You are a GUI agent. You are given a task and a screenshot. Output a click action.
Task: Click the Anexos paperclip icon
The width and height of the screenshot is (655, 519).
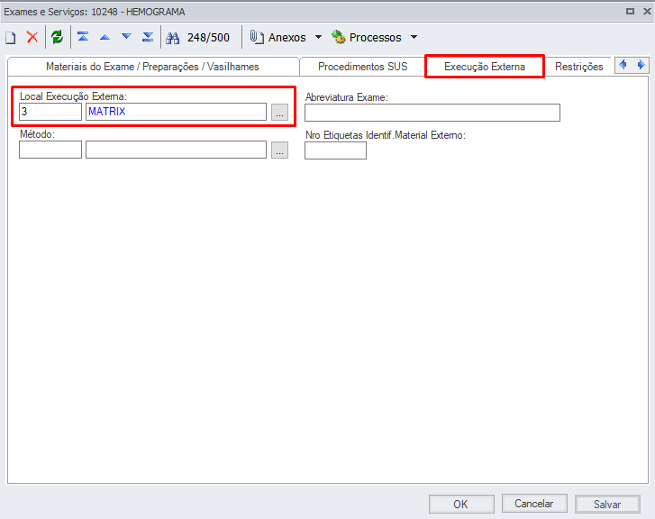click(257, 37)
